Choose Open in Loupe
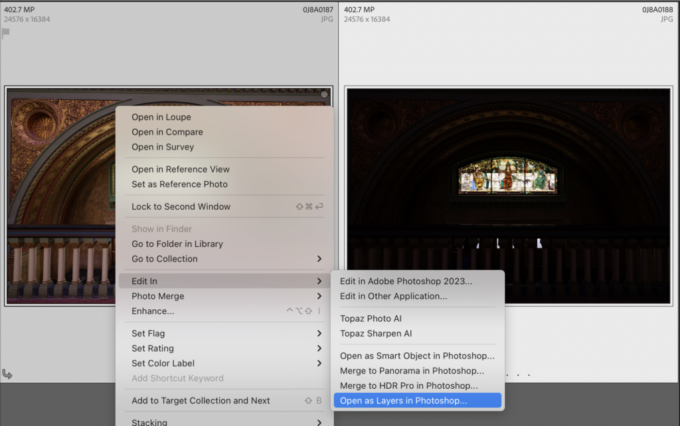This screenshot has height=426, width=680. pos(161,117)
